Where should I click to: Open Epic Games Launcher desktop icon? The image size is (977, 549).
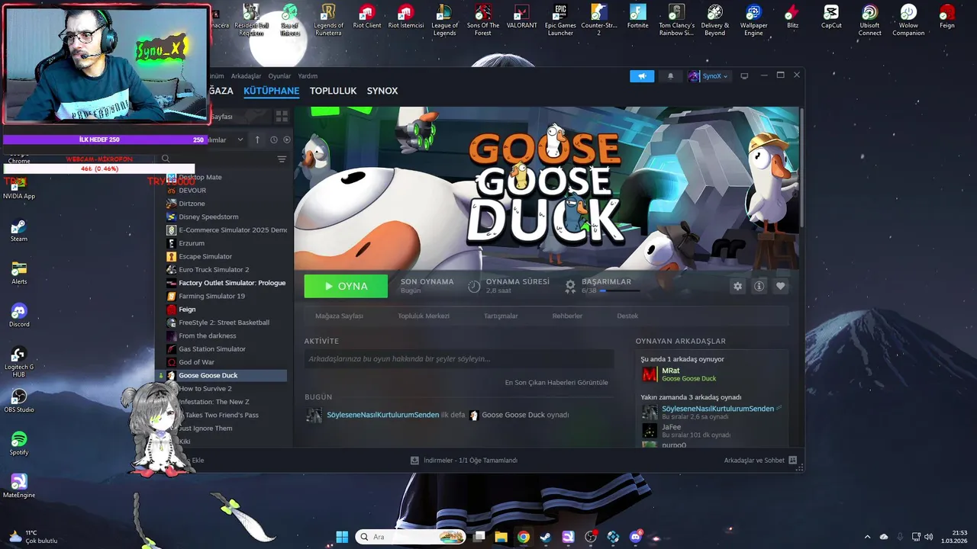pyautogui.click(x=560, y=21)
